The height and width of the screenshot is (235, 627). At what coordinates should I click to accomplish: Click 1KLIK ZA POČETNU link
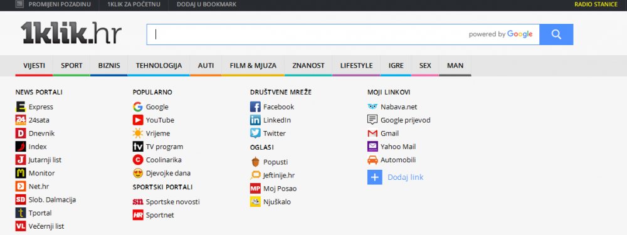tap(134, 4)
